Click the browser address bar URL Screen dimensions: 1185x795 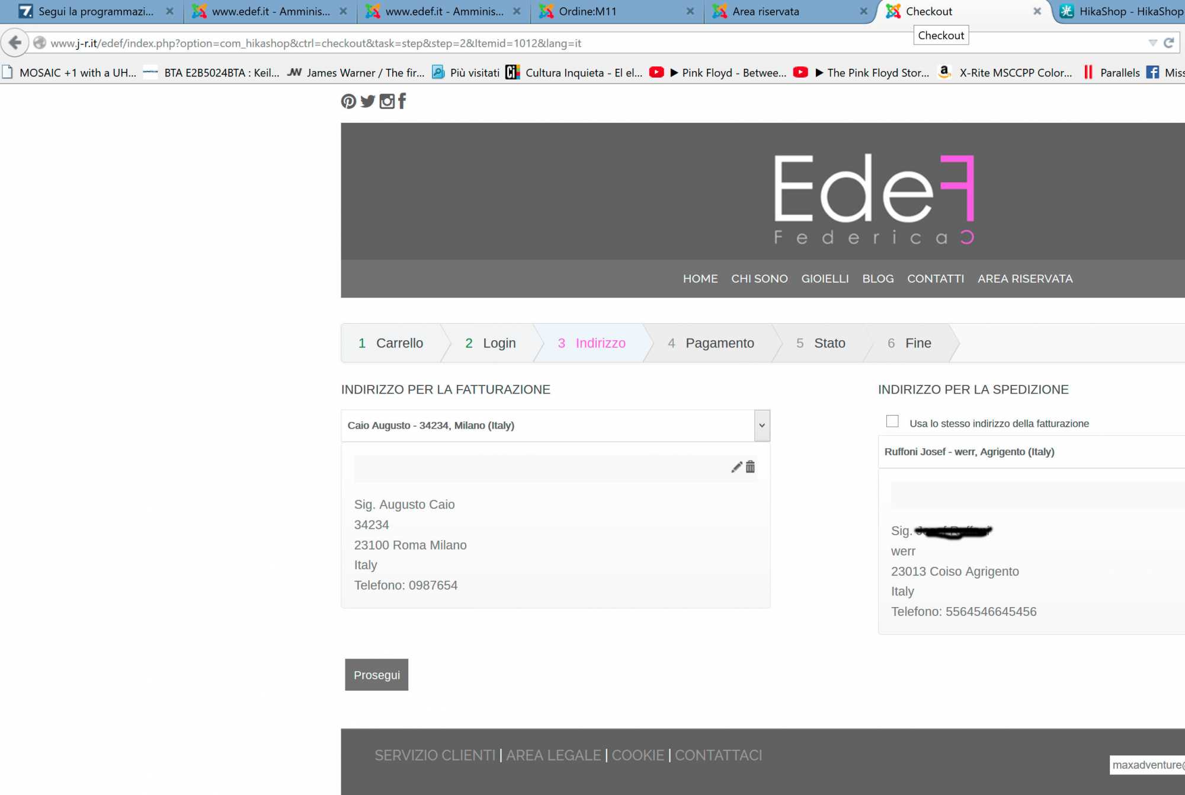click(315, 43)
